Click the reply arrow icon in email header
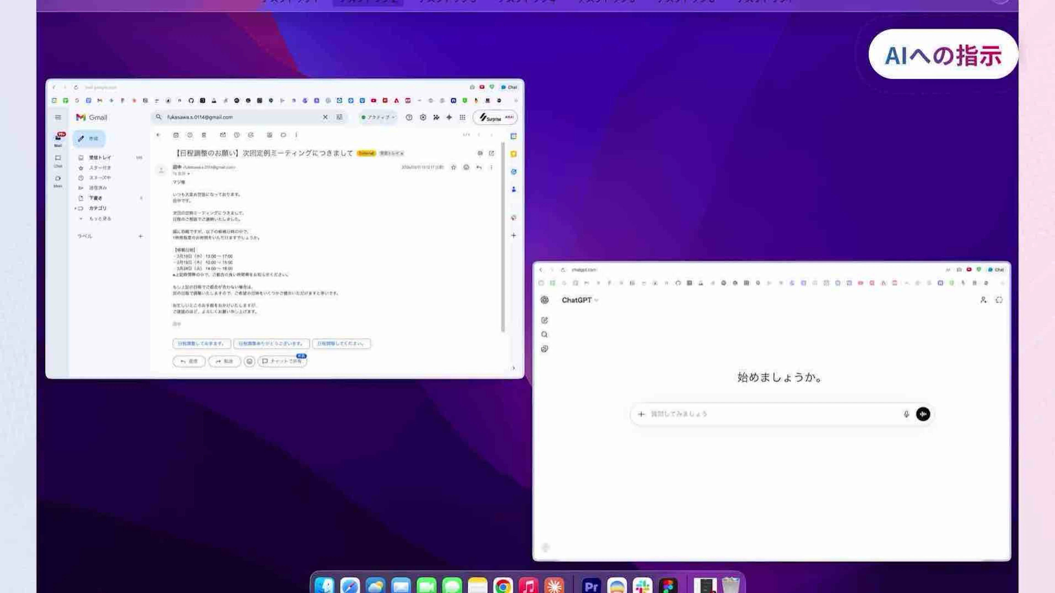 click(479, 167)
